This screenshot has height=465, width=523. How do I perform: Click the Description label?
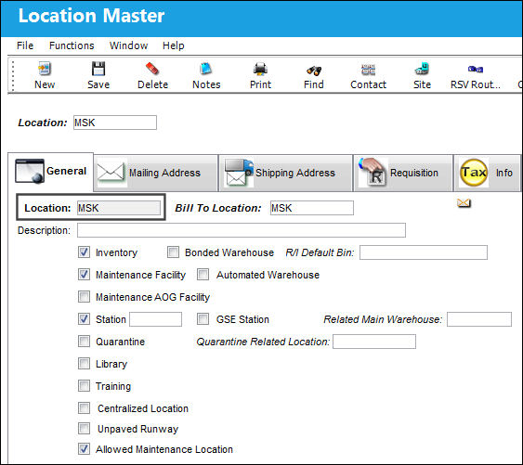[44, 230]
